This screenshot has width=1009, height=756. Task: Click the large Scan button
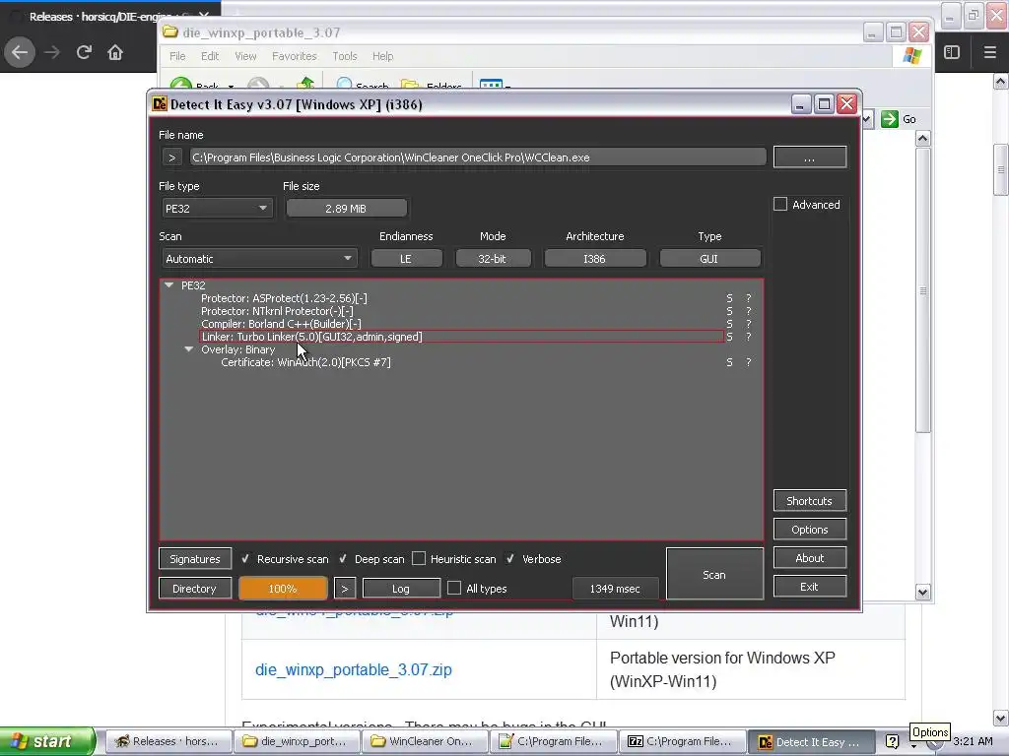[714, 574]
